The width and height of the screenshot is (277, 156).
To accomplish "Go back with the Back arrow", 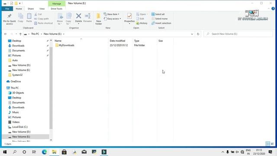I will (x=6, y=34).
